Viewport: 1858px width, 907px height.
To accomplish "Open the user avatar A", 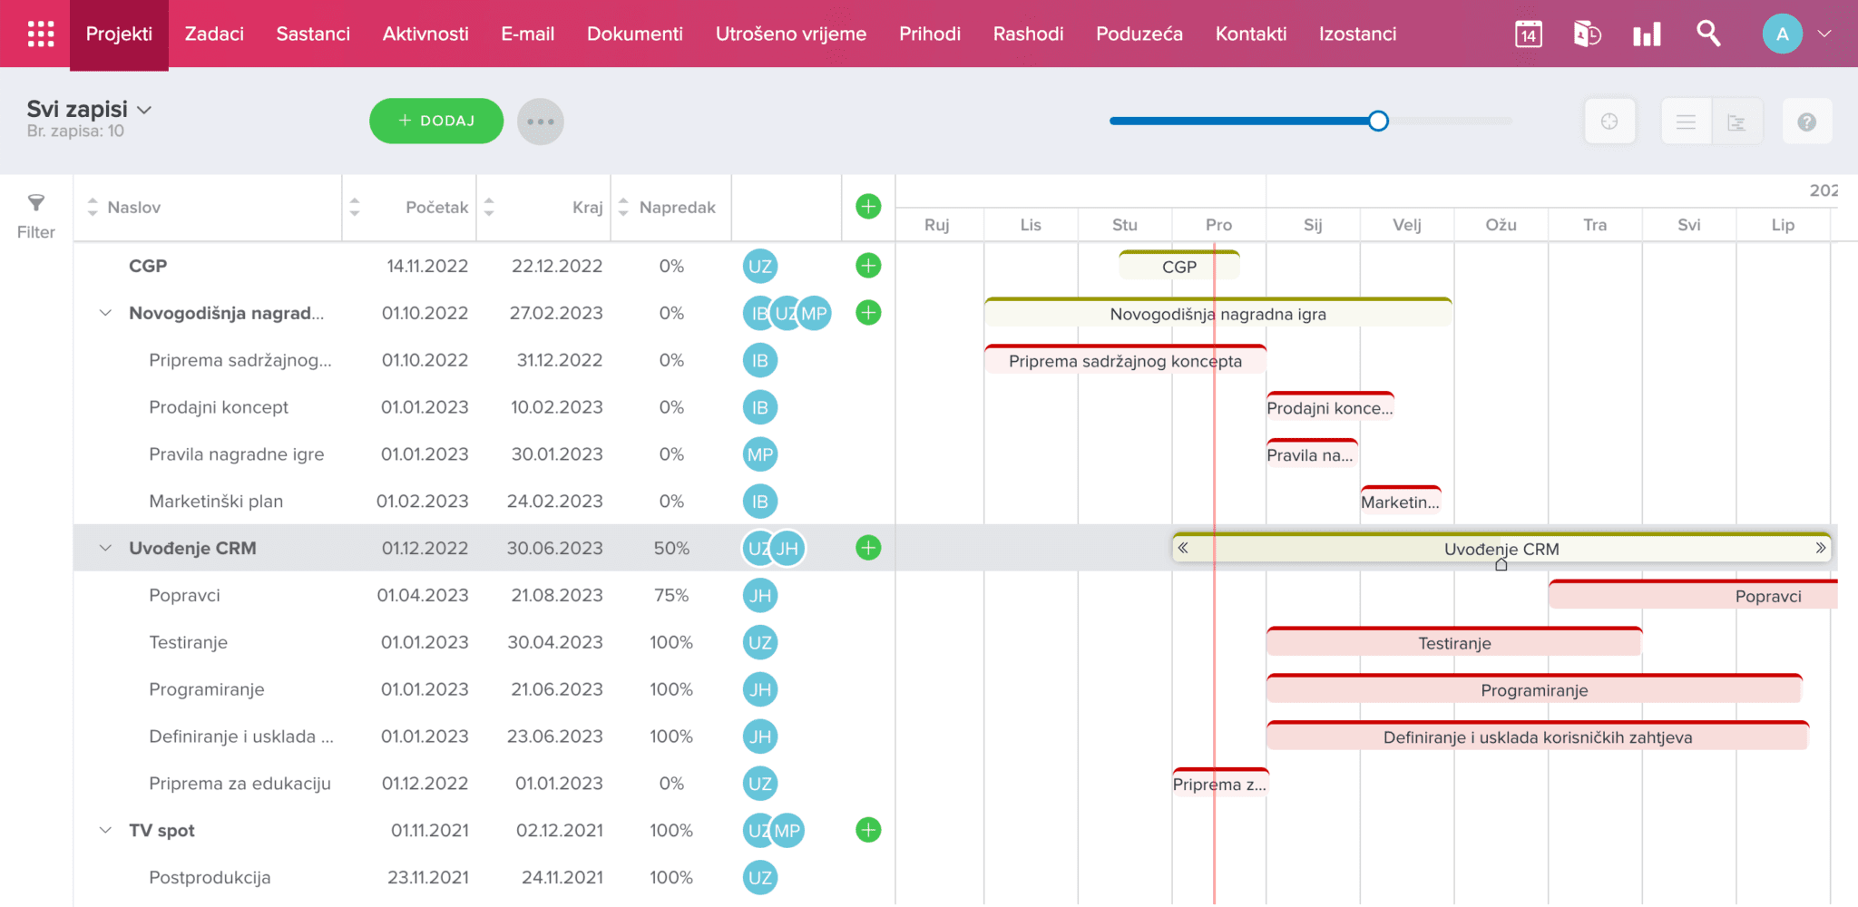I will [x=1782, y=34].
